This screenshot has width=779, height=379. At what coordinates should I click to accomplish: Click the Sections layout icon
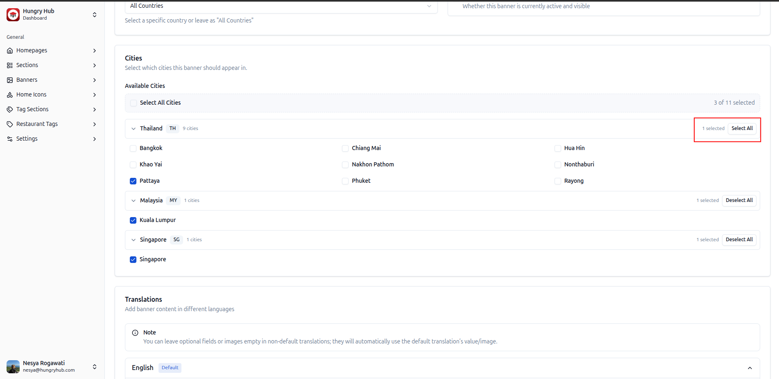10,65
